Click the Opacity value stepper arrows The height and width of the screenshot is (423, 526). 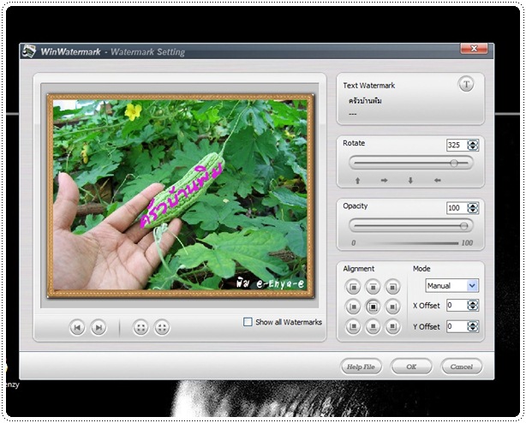(473, 208)
